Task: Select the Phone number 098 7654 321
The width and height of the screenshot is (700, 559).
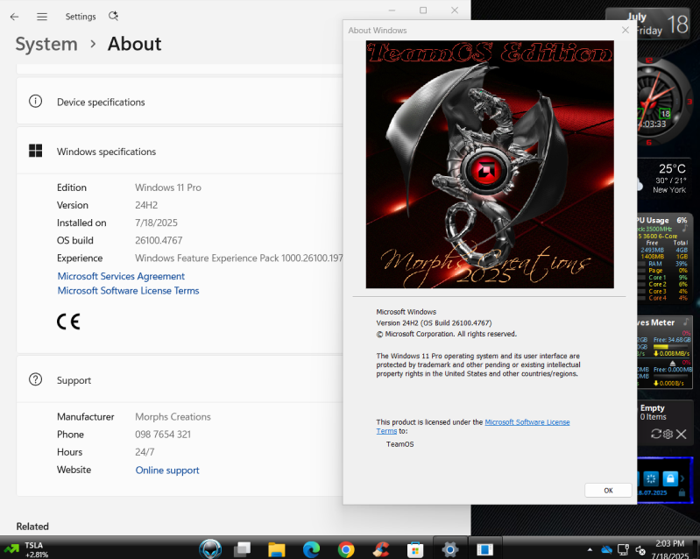Action: (163, 435)
